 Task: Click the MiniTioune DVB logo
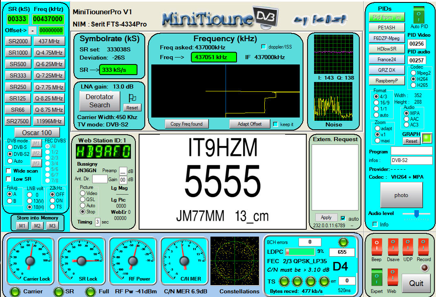[x=220, y=18]
